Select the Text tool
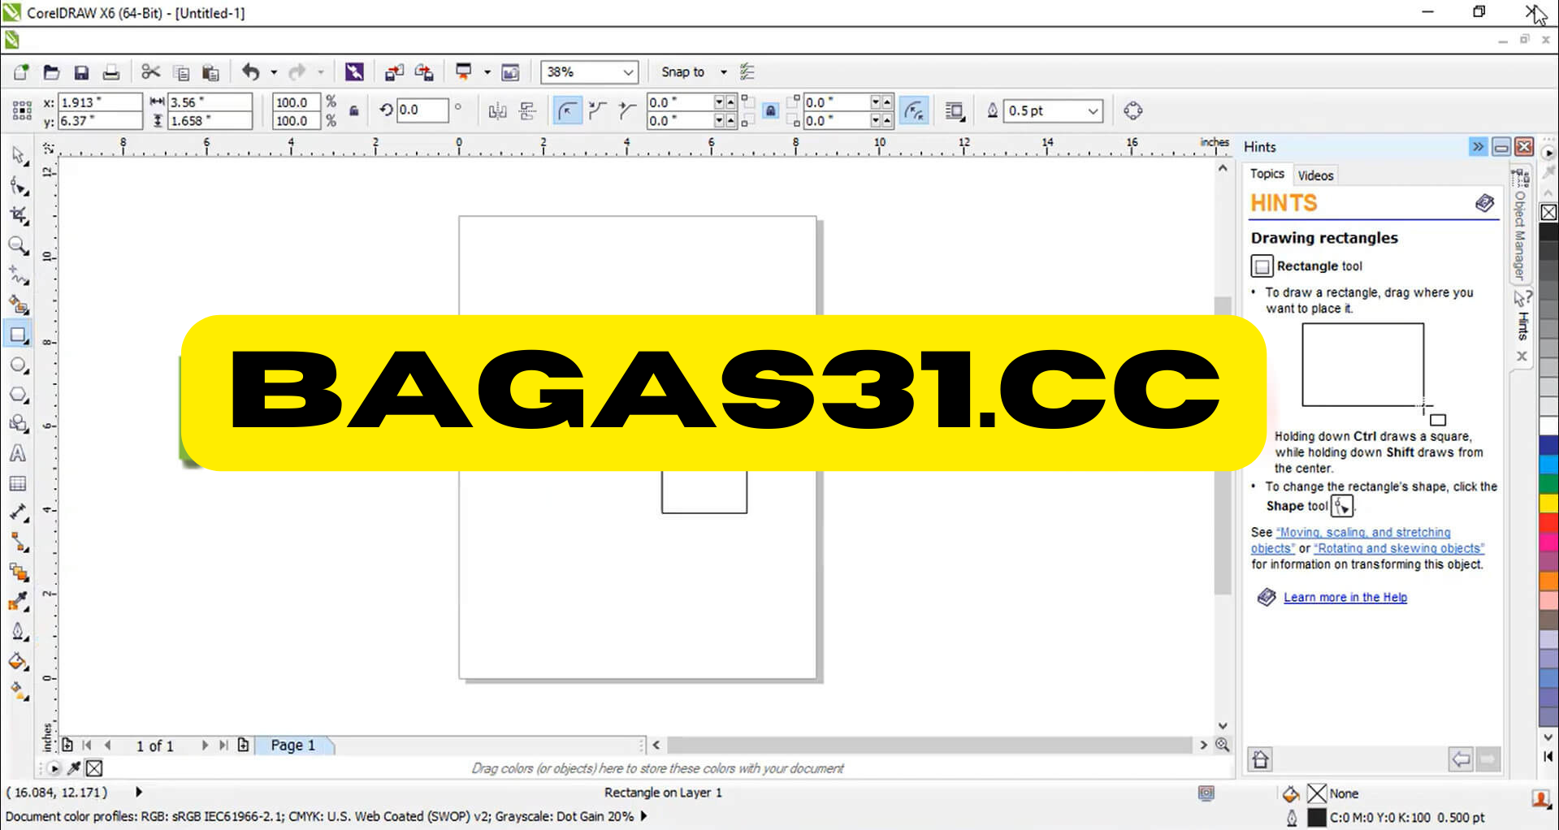This screenshot has width=1559, height=830. tap(18, 453)
